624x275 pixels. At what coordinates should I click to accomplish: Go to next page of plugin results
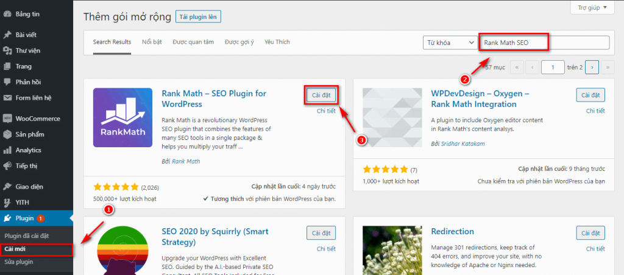pos(592,67)
